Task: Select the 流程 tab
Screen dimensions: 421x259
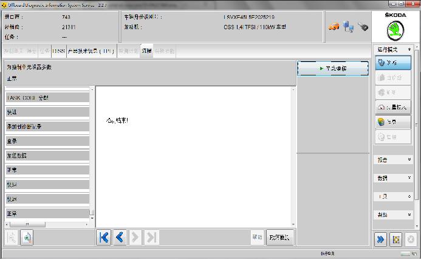Action: tap(146, 51)
